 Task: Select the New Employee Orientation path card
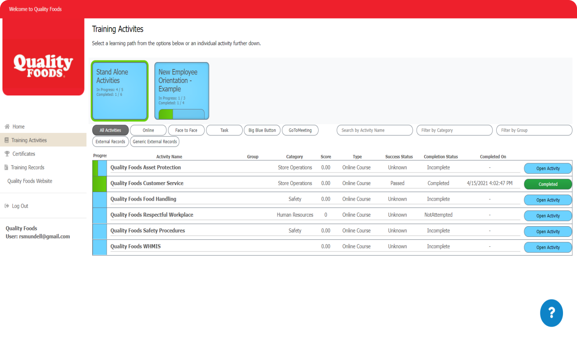click(182, 91)
